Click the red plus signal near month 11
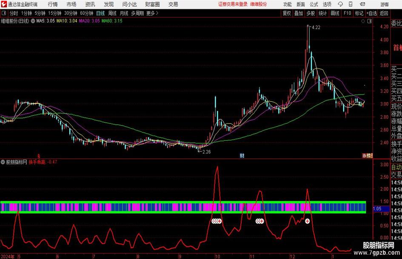This screenshot has width=402, height=259. [x=262, y=221]
